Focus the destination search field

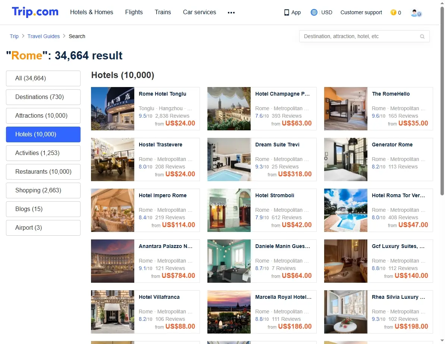364,36
